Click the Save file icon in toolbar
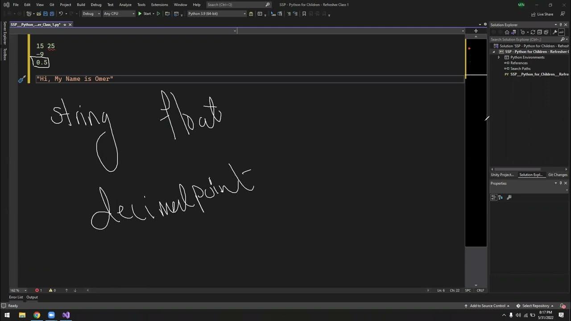The width and height of the screenshot is (571, 321). tap(45, 14)
